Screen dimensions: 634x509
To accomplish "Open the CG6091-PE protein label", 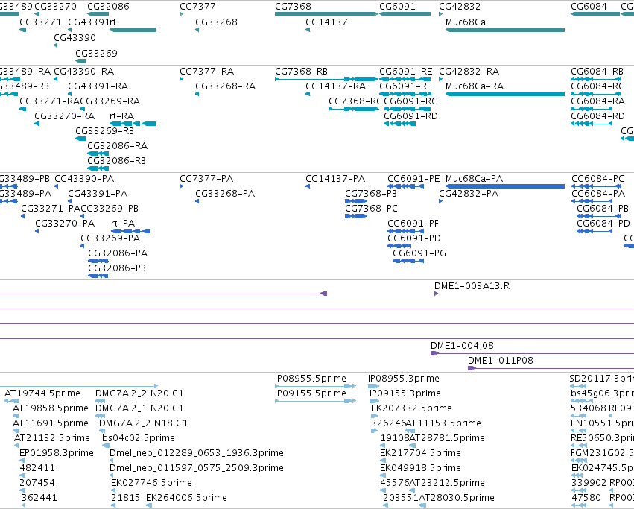I will (x=413, y=179).
